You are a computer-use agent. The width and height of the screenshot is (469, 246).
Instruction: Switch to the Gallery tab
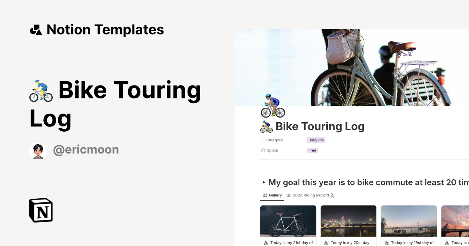coord(272,195)
